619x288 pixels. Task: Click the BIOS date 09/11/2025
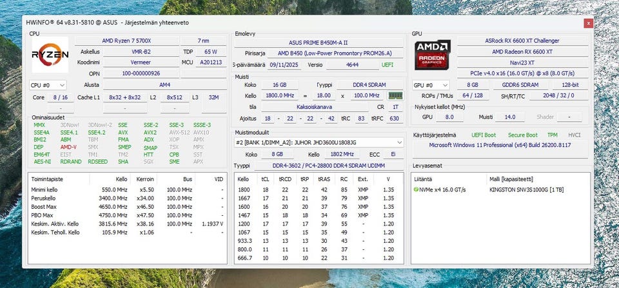coord(285,64)
